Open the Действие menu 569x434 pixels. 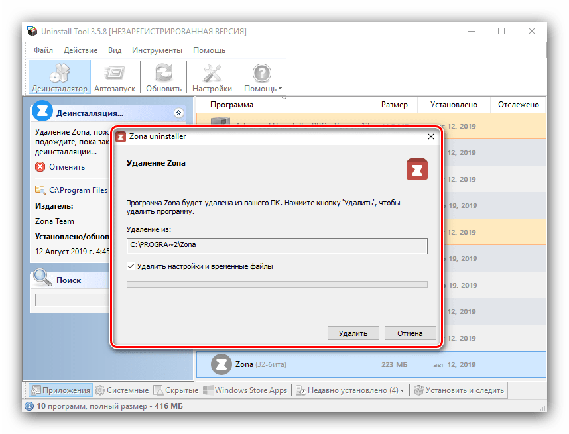80,50
